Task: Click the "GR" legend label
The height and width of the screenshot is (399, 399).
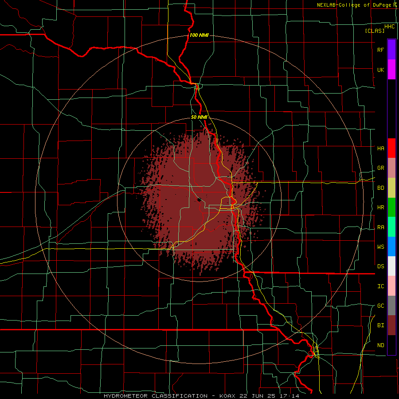Action: click(380, 168)
